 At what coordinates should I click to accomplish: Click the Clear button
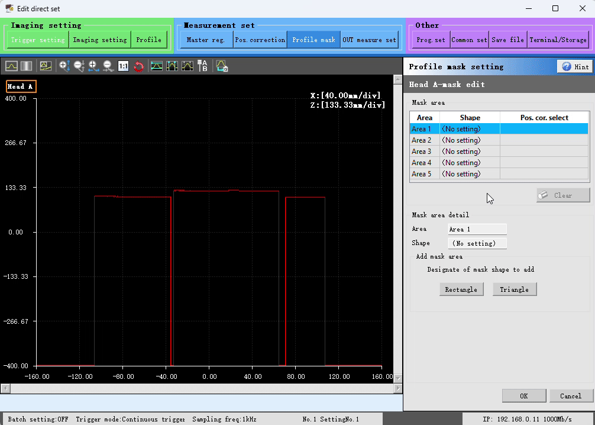[x=563, y=195]
